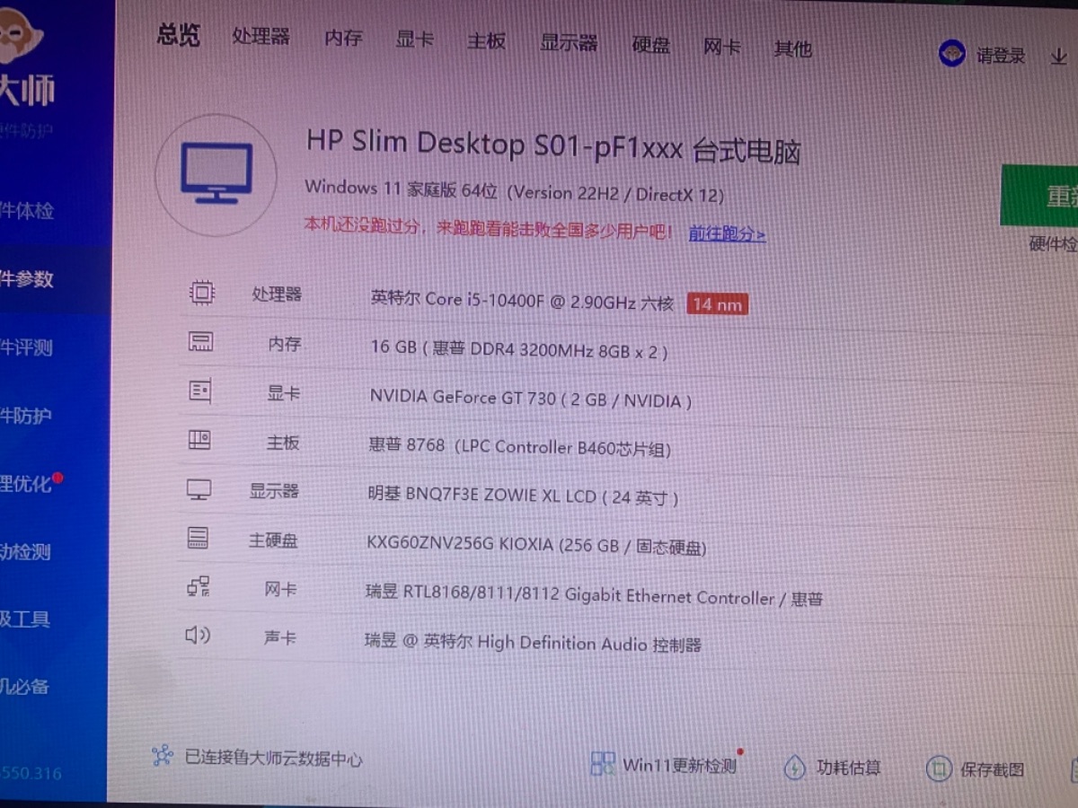
Task: Select the NVIDIA GeForce GT 730 text
Action: coord(530,399)
